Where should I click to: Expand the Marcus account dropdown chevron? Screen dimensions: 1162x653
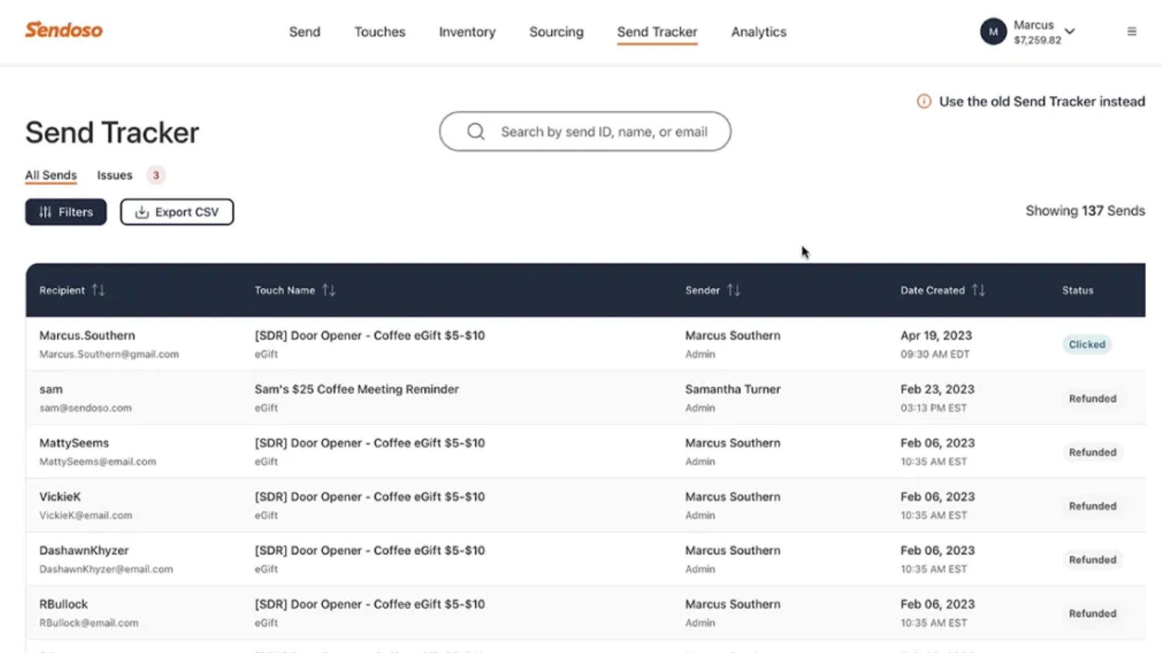1070,31
